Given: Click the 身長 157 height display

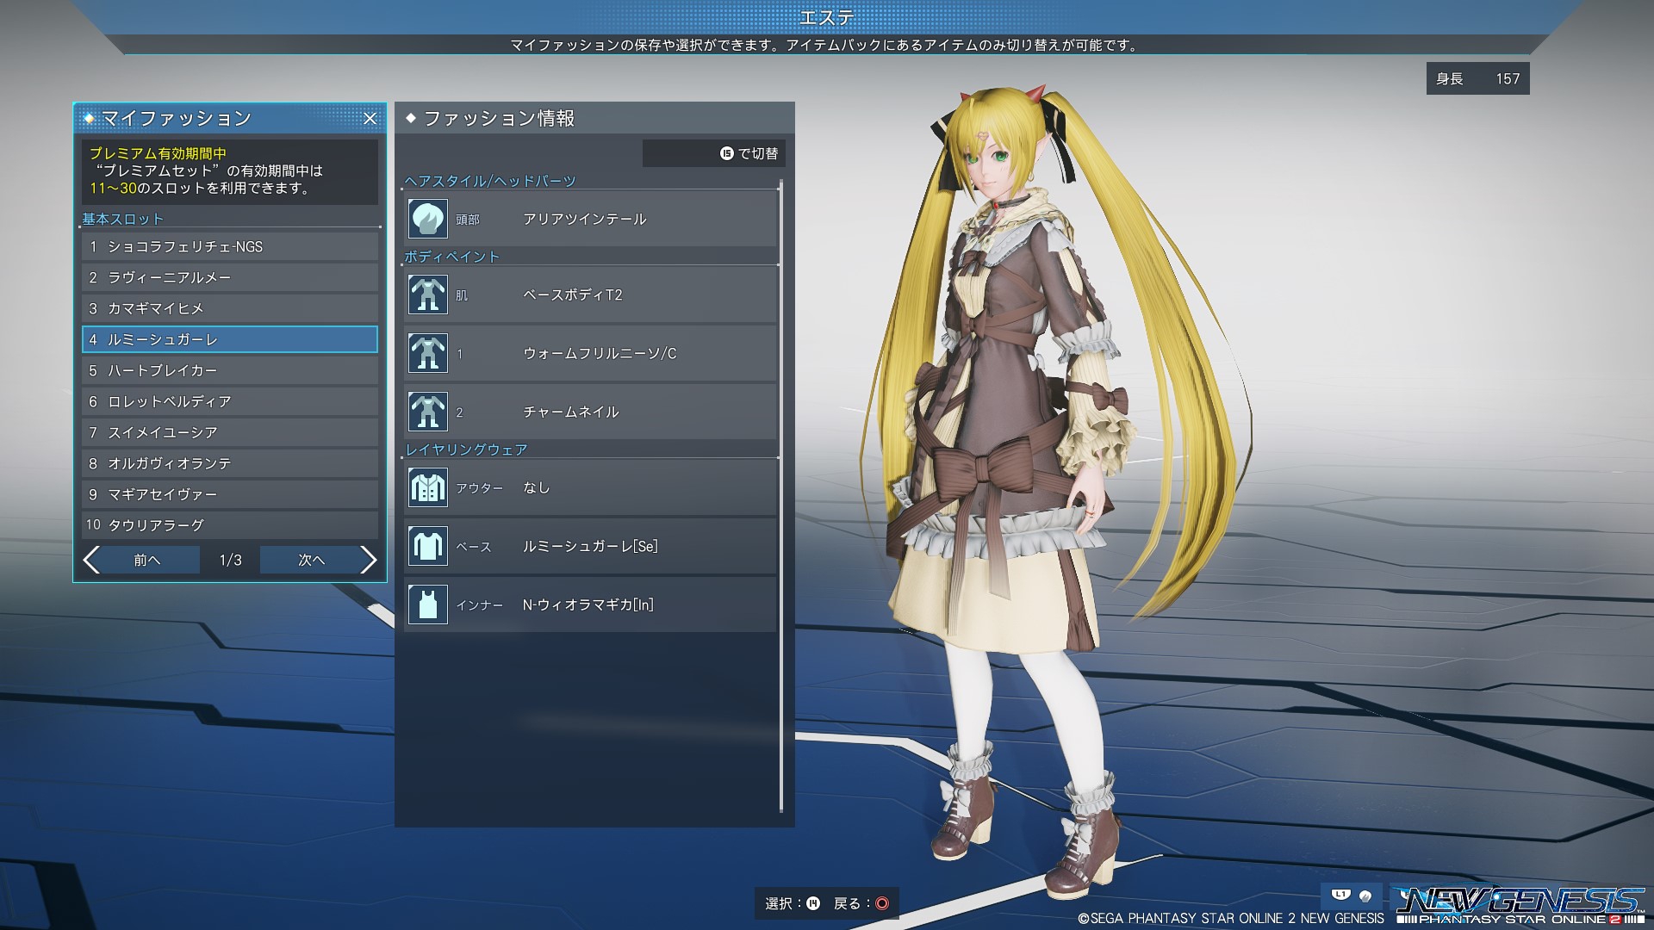Looking at the screenshot, I should click(x=1477, y=78).
